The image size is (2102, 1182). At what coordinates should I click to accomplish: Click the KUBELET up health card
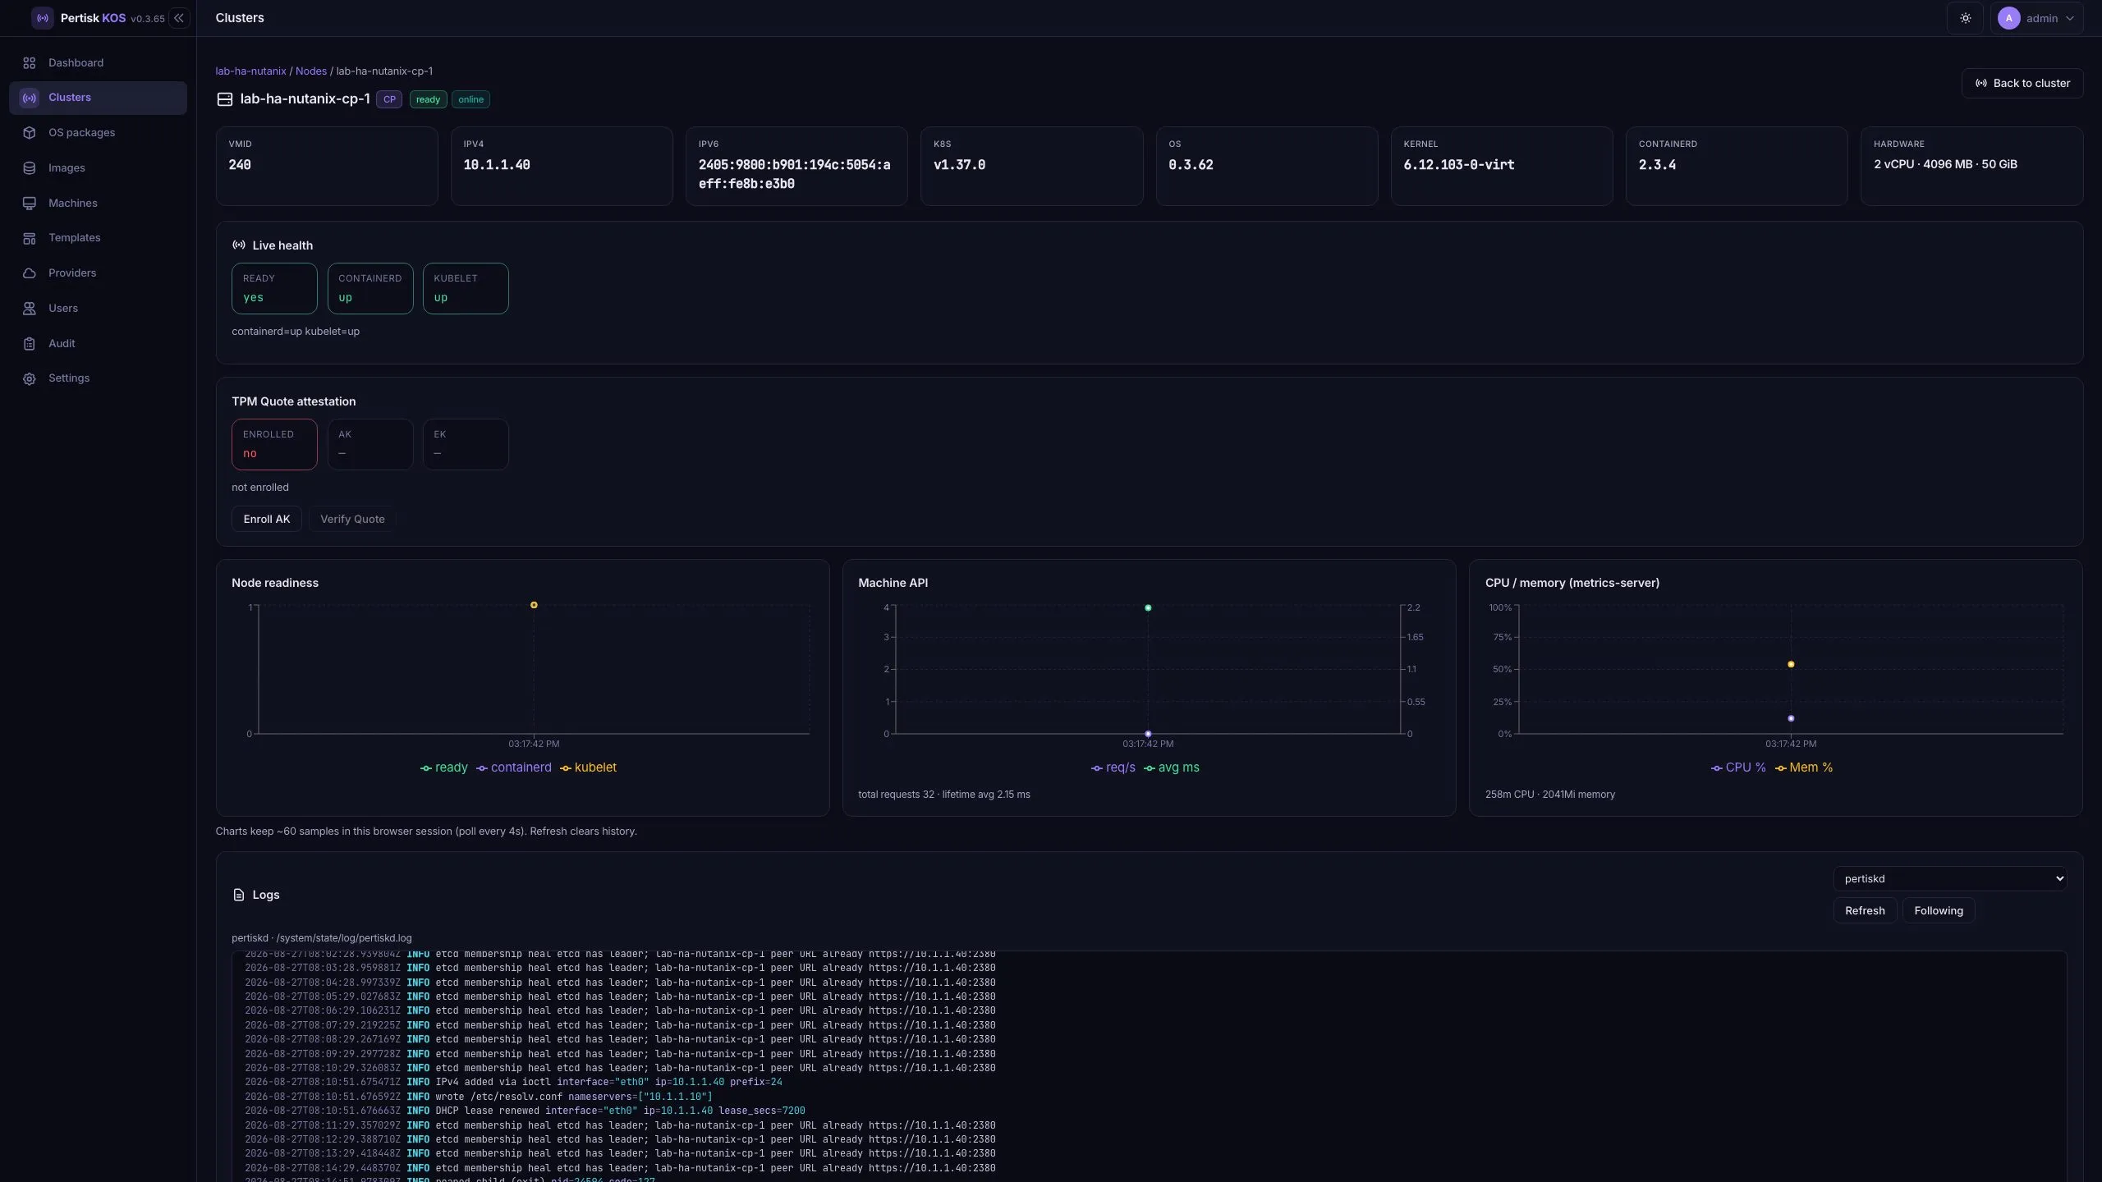click(466, 288)
